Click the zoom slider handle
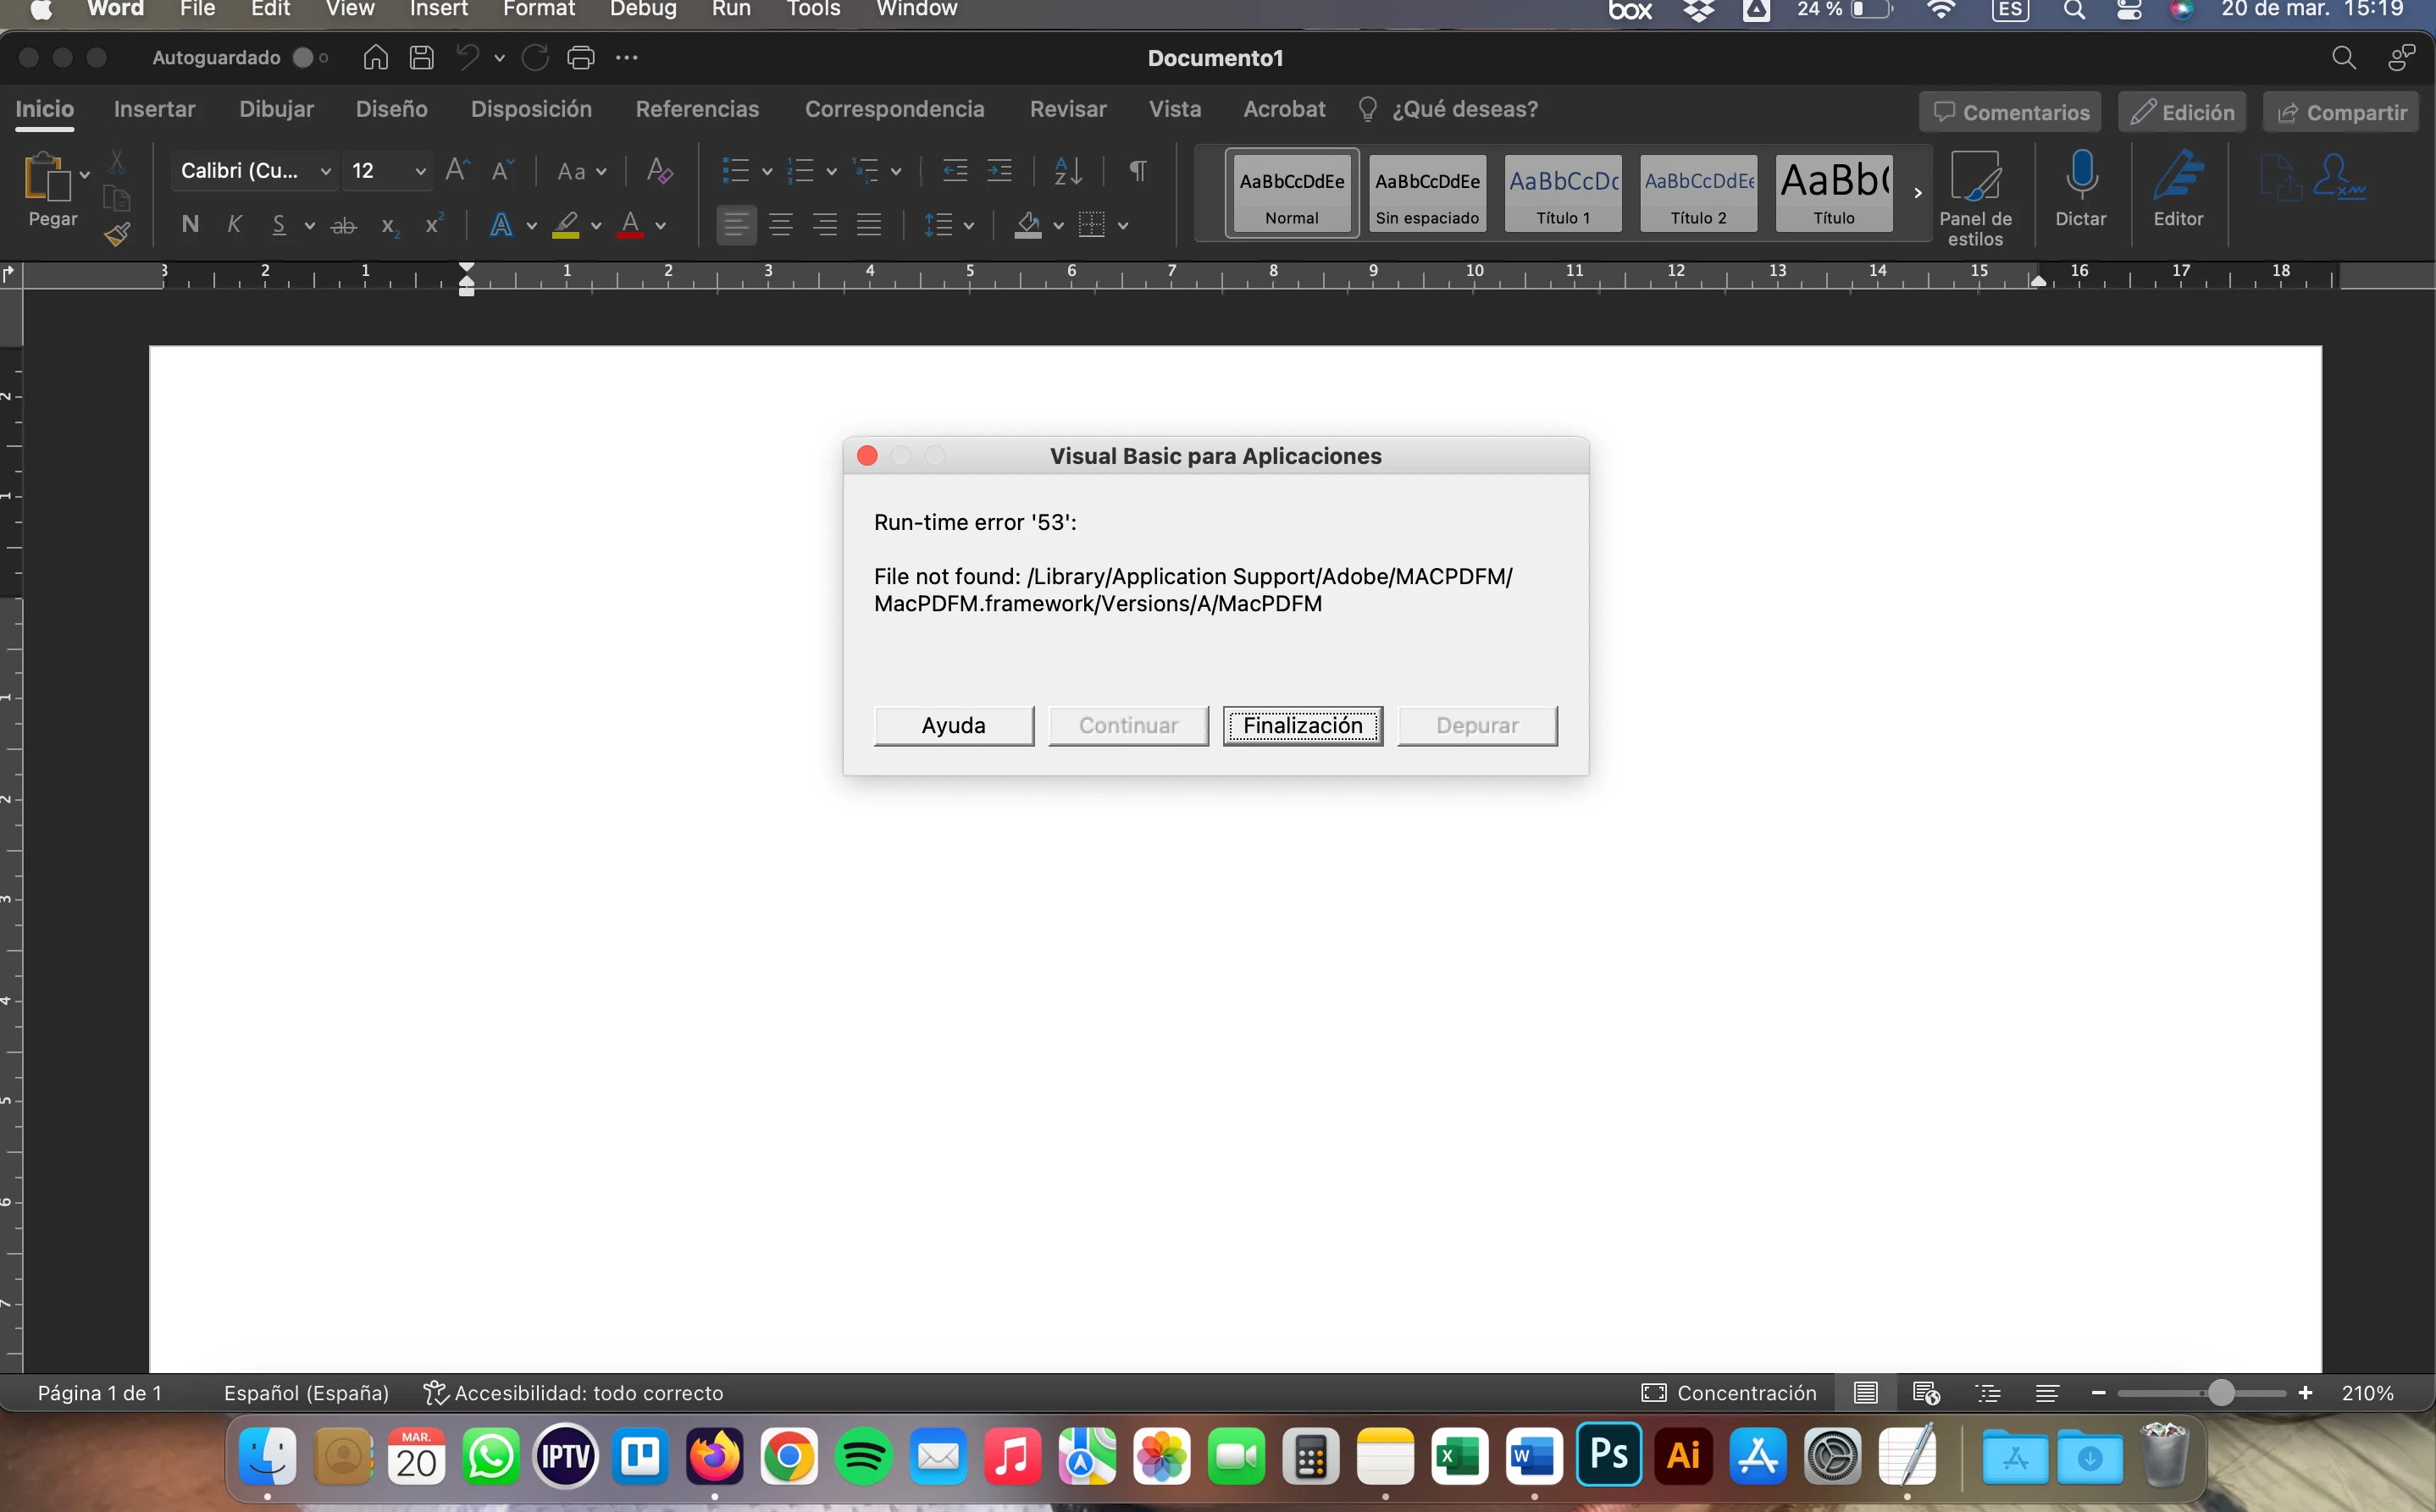This screenshot has width=2436, height=1512. pos(2220,1392)
